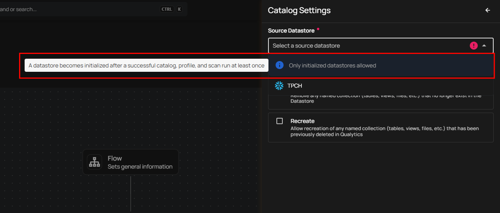Click the Snowflake icon beside TPCH

279,86
